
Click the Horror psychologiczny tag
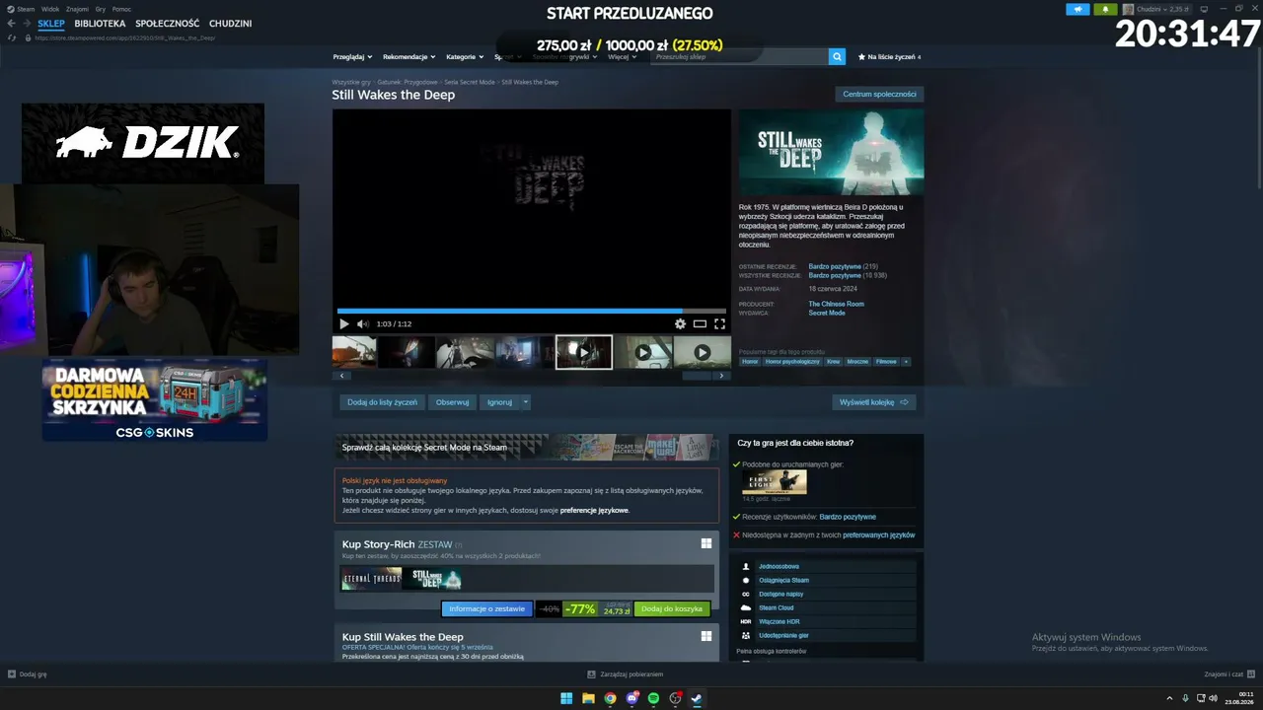(792, 362)
